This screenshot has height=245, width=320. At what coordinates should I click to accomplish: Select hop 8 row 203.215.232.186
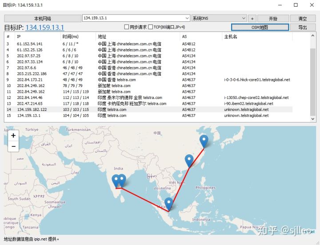pyautogui.click(x=148, y=74)
